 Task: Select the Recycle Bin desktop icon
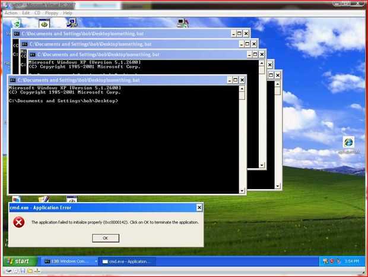[x=17, y=23]
